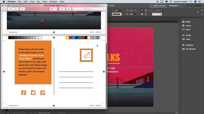Screen dimensions: 204x114
Task: Open the File menu
Action: [19, 2]
